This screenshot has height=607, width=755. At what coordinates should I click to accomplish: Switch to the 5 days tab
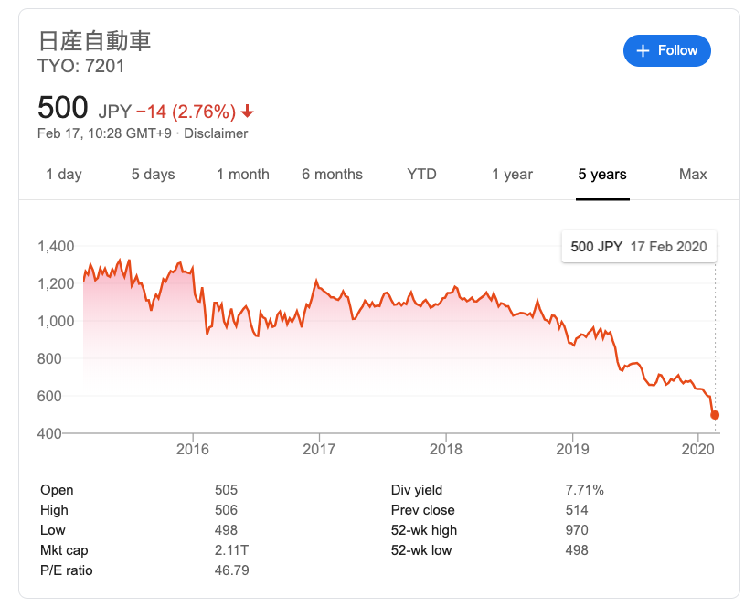(x=154, y=175)
